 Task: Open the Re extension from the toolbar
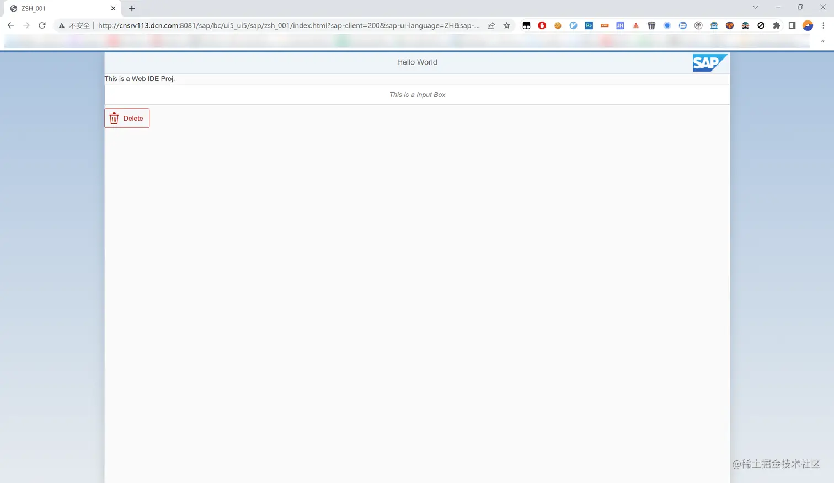coord(589,25)
